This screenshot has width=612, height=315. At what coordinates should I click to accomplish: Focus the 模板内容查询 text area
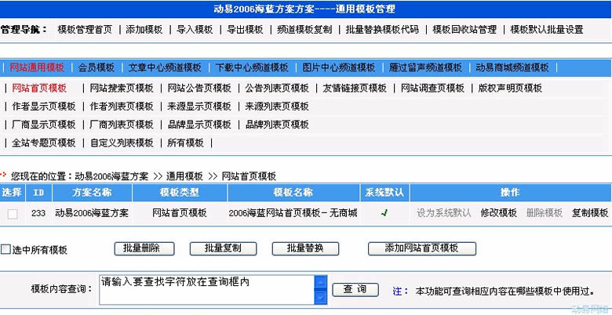click(207, 290)
